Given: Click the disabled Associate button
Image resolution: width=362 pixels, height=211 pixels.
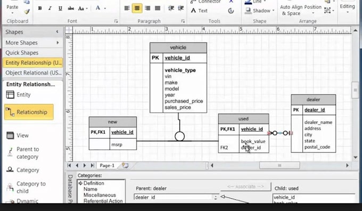Looking at the screenshot, I should coord(245,187).
